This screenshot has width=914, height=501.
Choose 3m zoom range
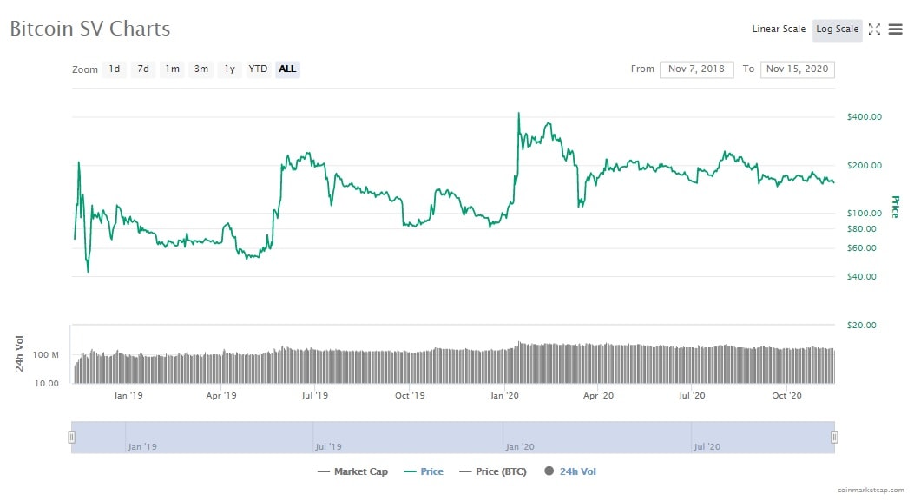pyautogui.click(x=201, y=69)
